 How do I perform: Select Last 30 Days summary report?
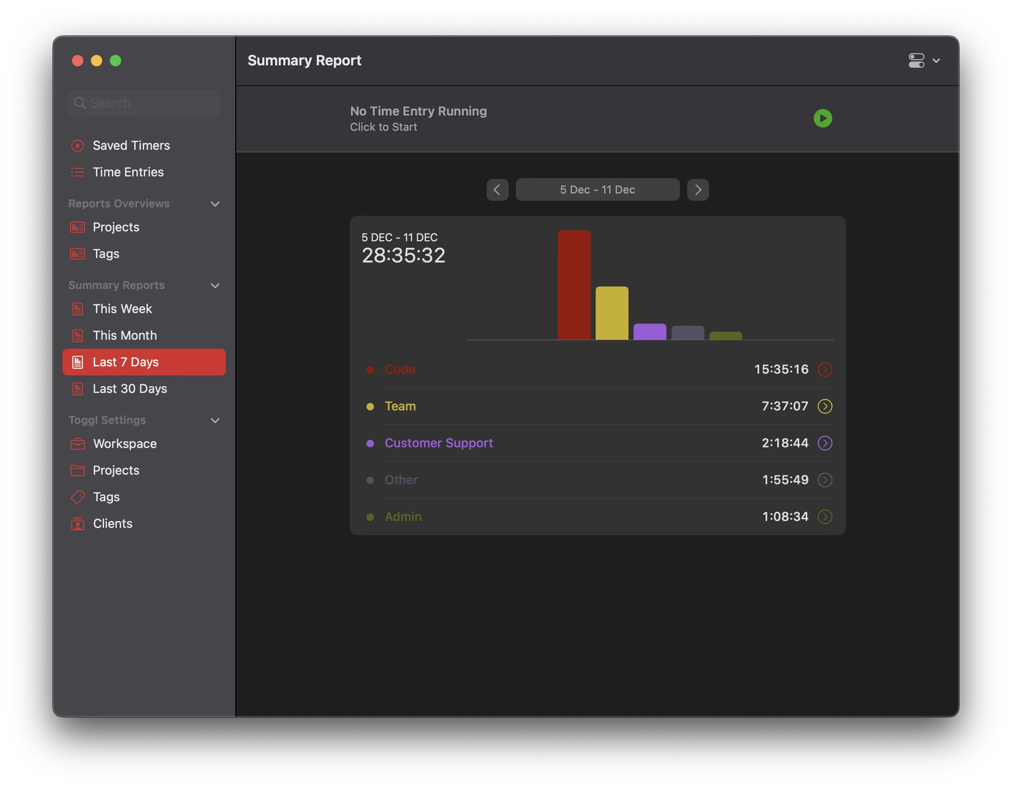(130, 389)
